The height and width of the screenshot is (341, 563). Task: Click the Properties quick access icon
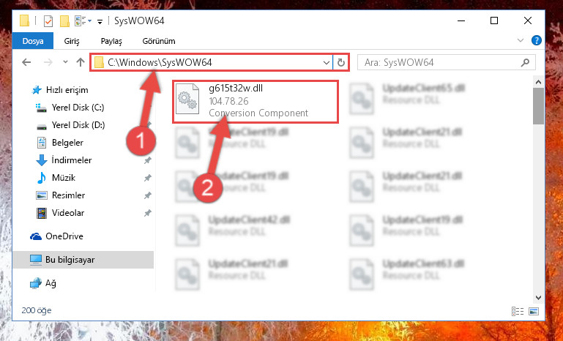coord(48,21)
